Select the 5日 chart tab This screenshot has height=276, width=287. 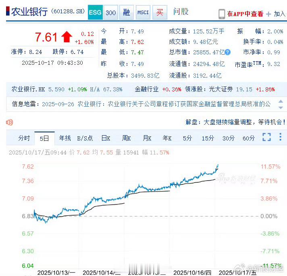tap(44, 138)
